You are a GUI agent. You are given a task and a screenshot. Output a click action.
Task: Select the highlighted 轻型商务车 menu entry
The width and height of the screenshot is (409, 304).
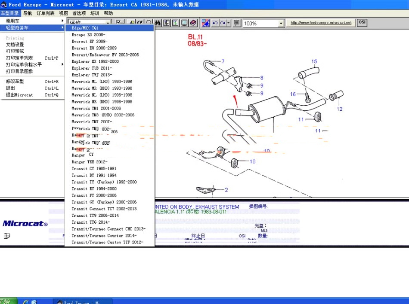pyautogui.click(x=32, y=27)
